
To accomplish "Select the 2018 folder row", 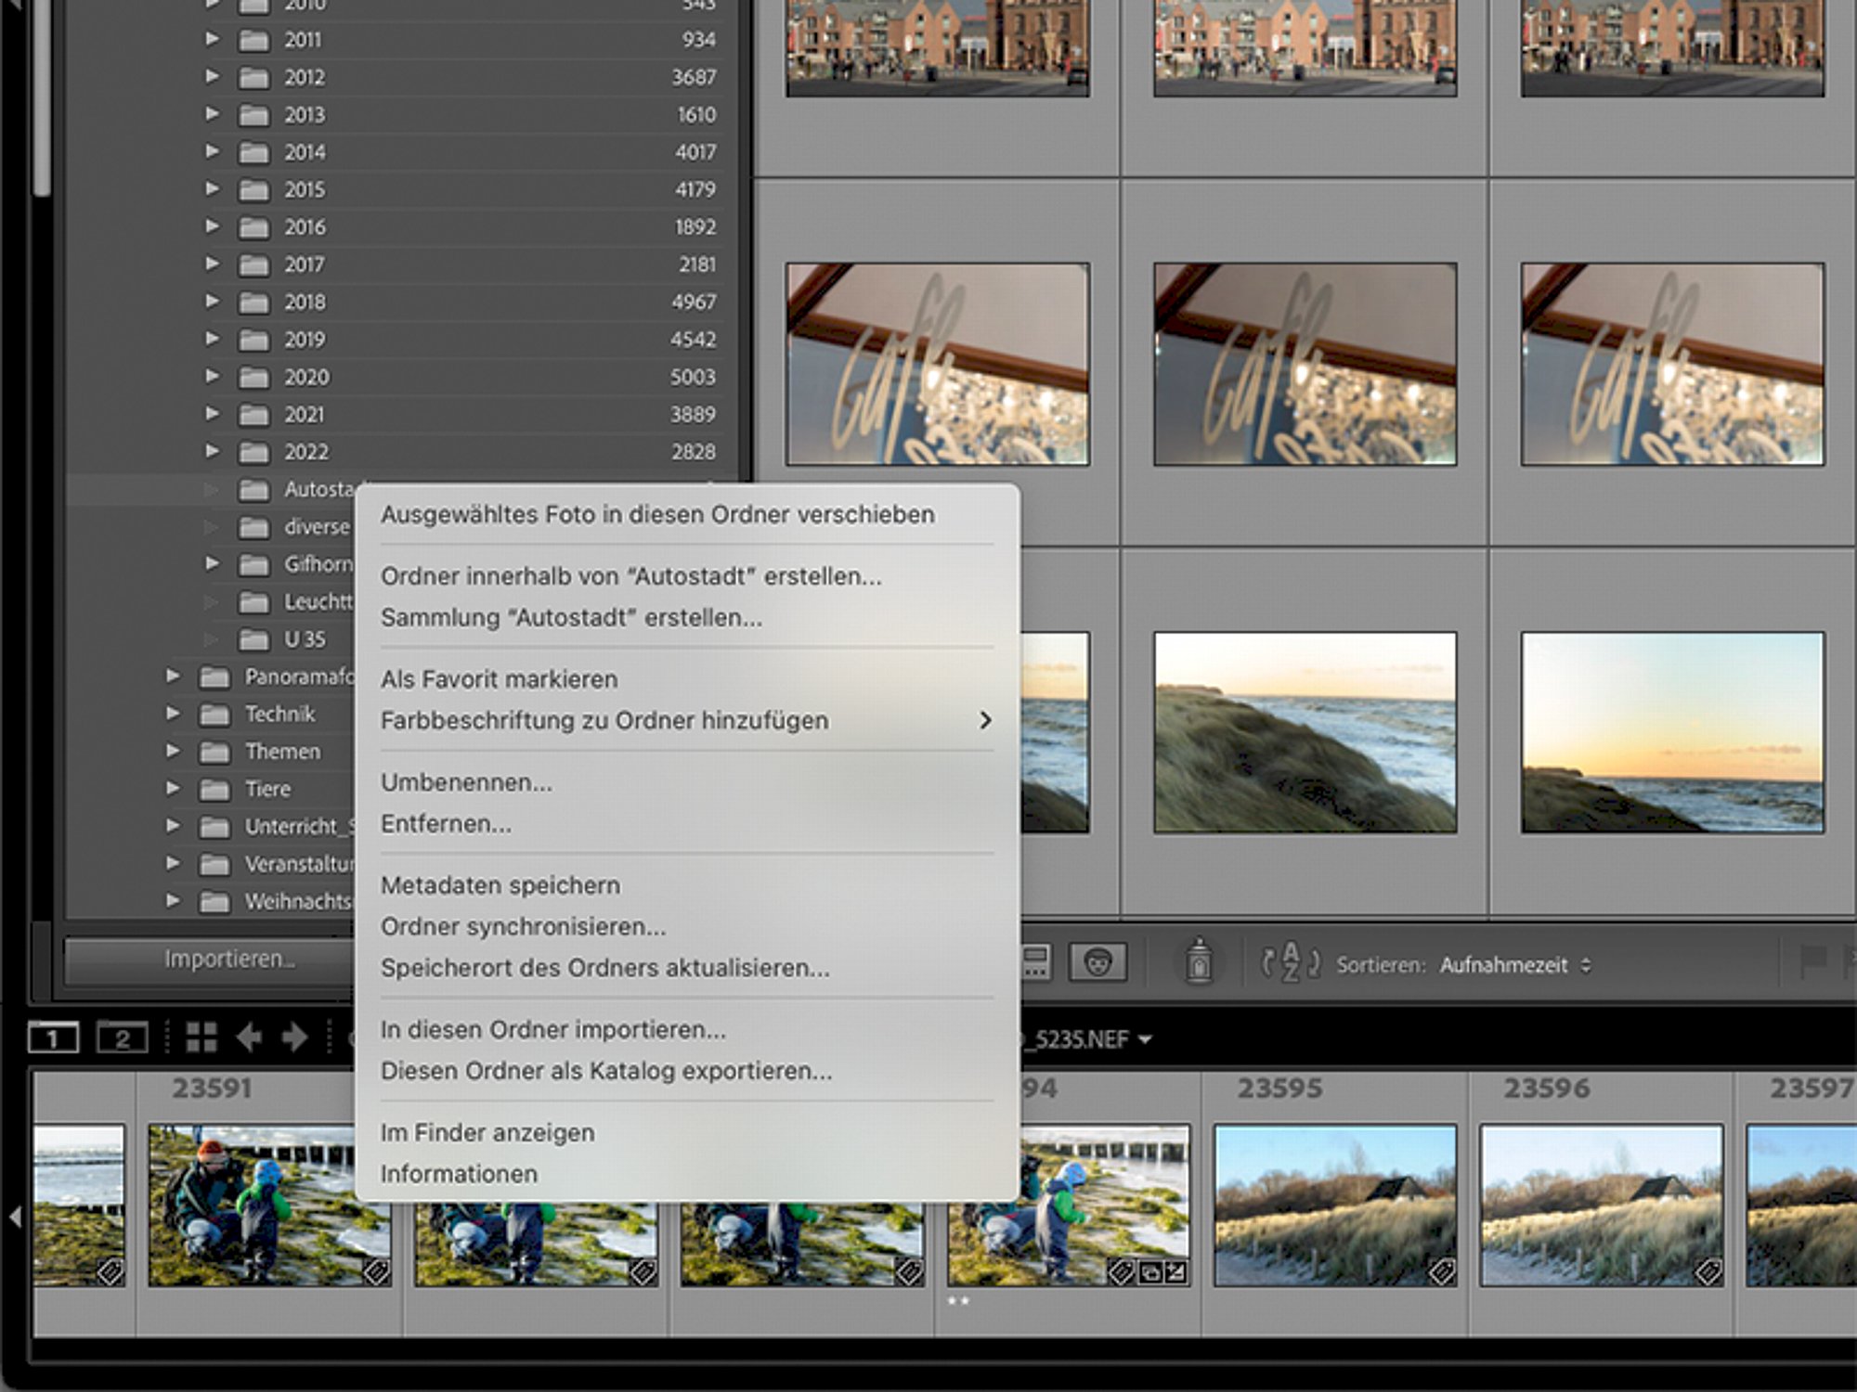I will click(x=401, y=302).
